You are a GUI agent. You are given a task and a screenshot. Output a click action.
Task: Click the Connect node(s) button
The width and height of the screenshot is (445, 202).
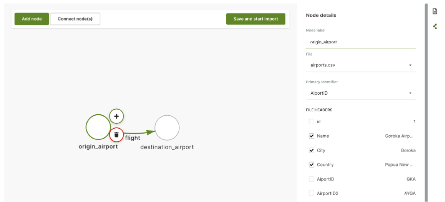tap(75, 19)
